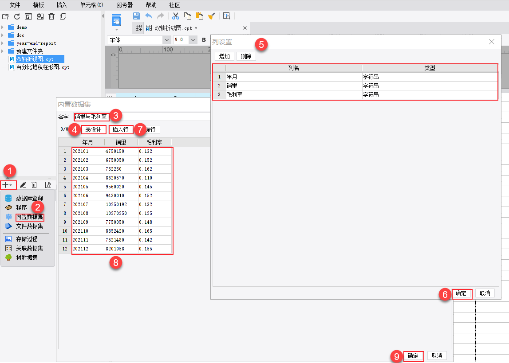This screenshot has height=363, width=509.
Task: Open the 社区 menu
Action: coord(175,5)
